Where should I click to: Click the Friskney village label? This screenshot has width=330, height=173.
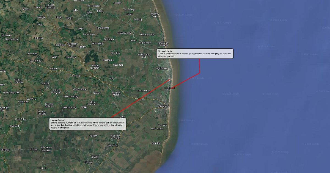88,162
